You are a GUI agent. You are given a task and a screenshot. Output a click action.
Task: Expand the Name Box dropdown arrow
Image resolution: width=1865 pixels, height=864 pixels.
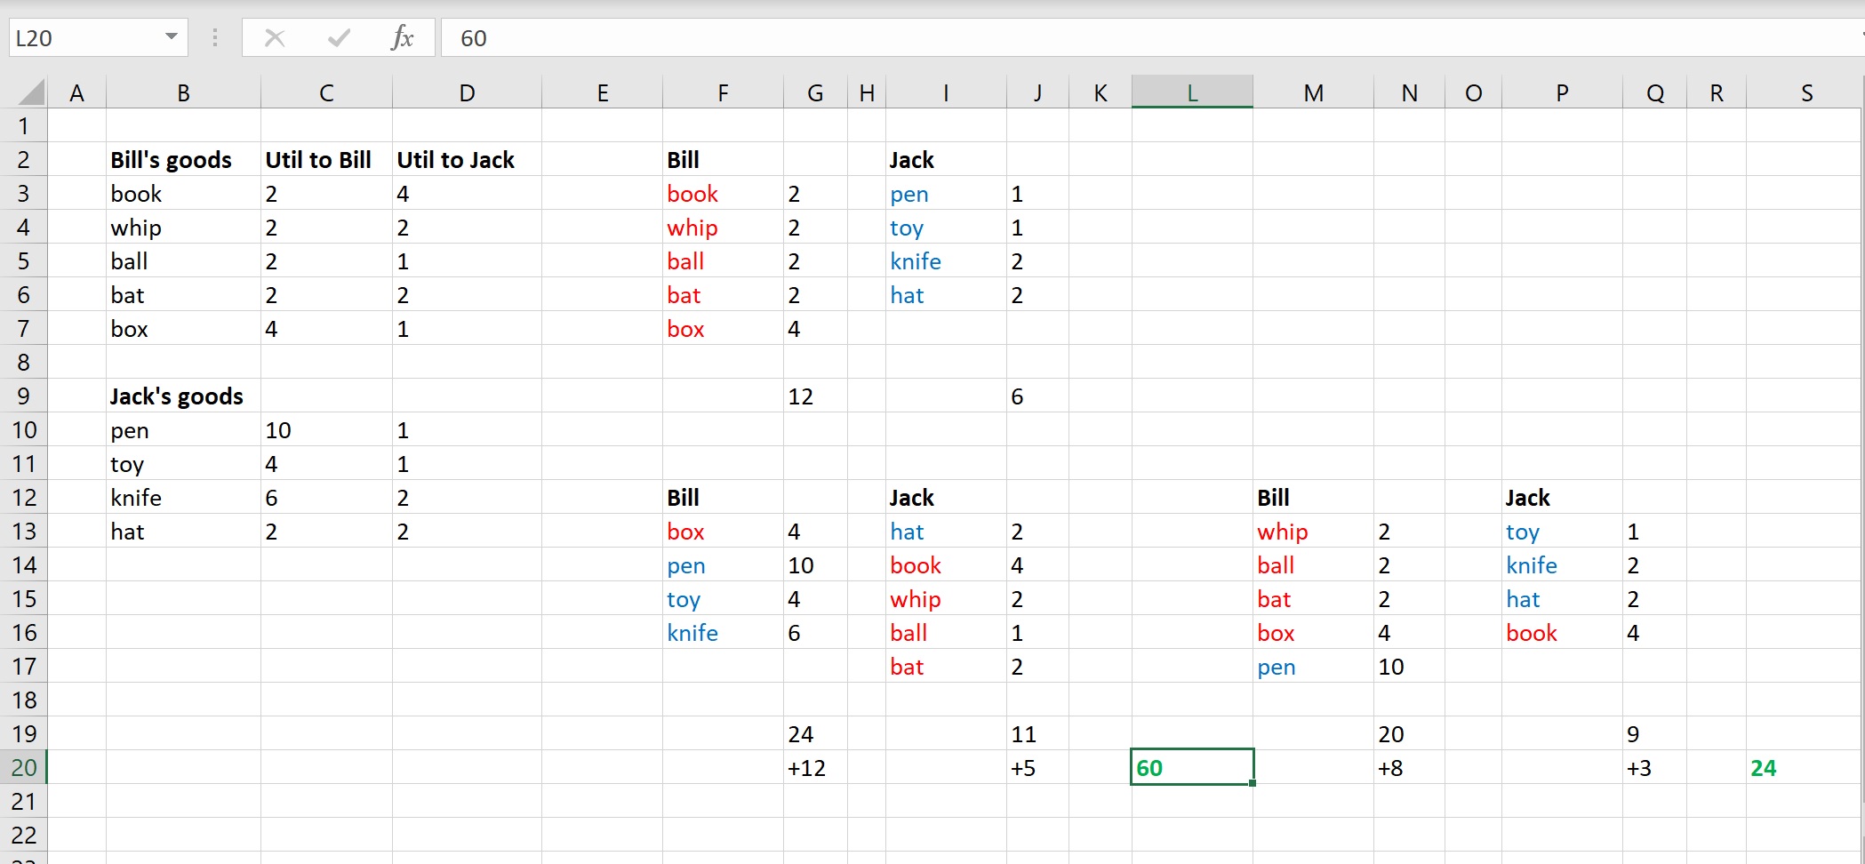coord(172,37)
